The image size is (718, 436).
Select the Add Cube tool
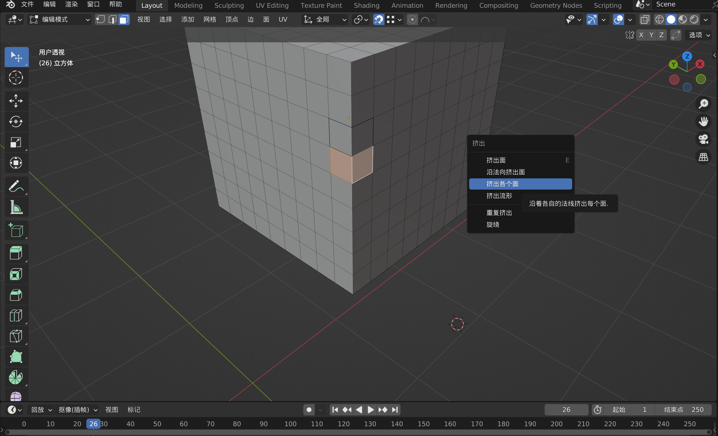(16, 230)
